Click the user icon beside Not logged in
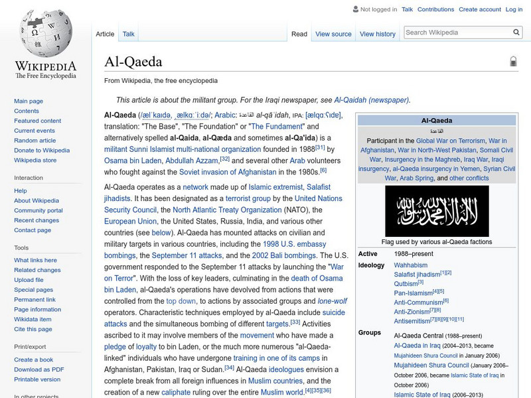 coord(356,9)
